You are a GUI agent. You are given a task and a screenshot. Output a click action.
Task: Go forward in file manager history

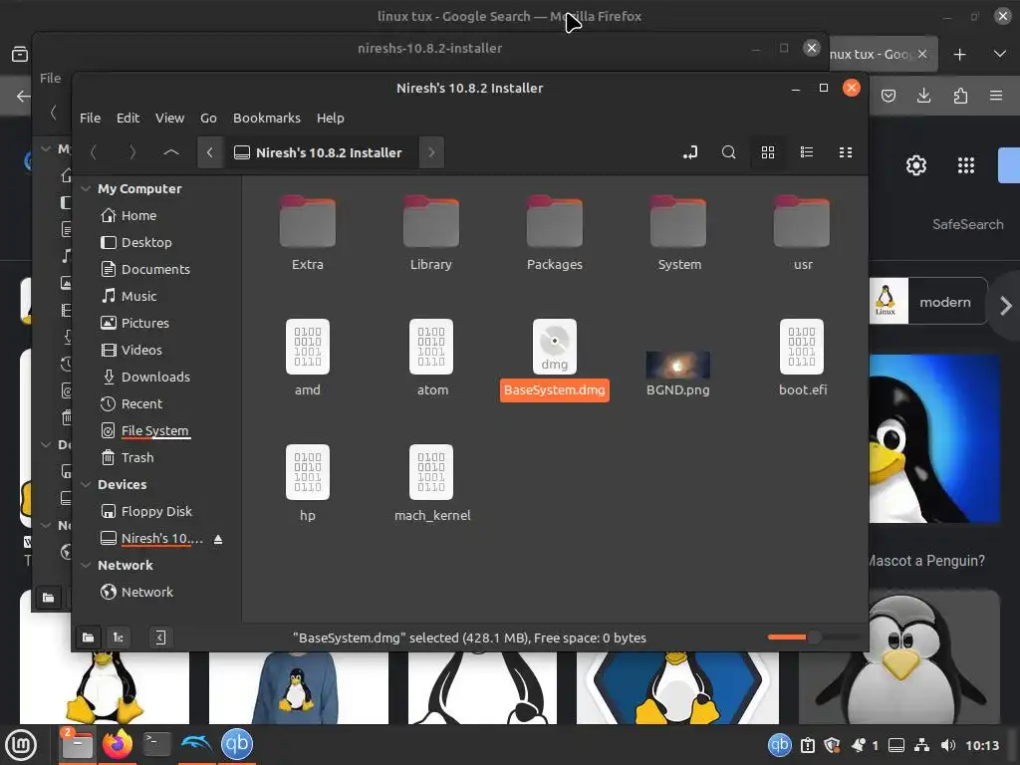[132, 152]
